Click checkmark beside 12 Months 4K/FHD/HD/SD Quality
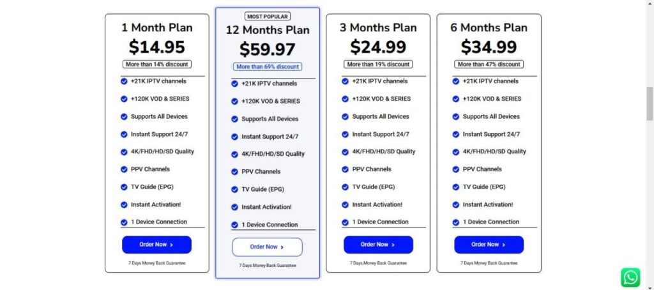Image resolution: width=654 pixels, height=290 pixels. tap(234, 154)
